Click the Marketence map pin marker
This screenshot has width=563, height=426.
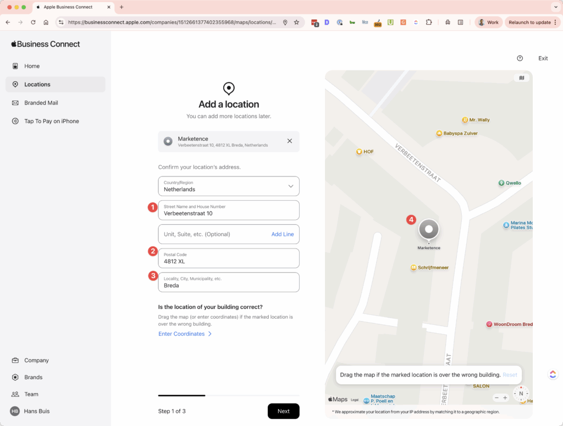pyautogui.click(x=429, y=230)
